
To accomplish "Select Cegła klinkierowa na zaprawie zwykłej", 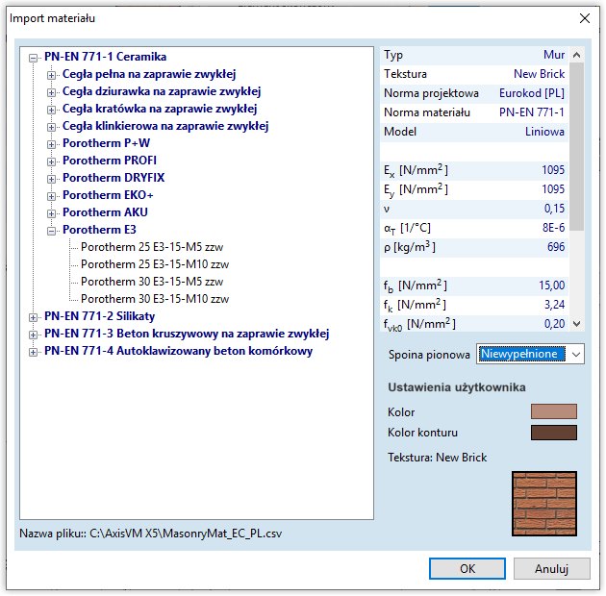I will point(164,126).
